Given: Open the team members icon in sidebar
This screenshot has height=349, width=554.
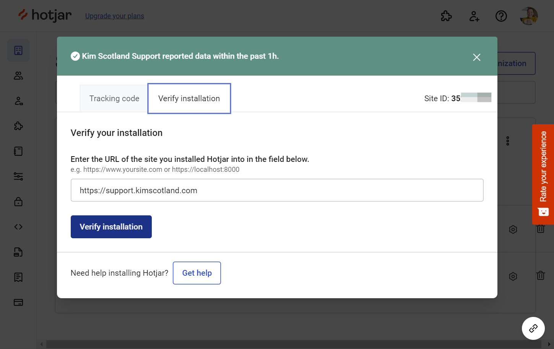Looking at the screenshot, I should point(18,76).
